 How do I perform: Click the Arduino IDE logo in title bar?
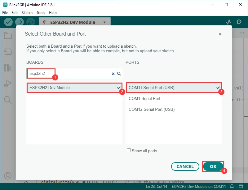click(5, 5)
